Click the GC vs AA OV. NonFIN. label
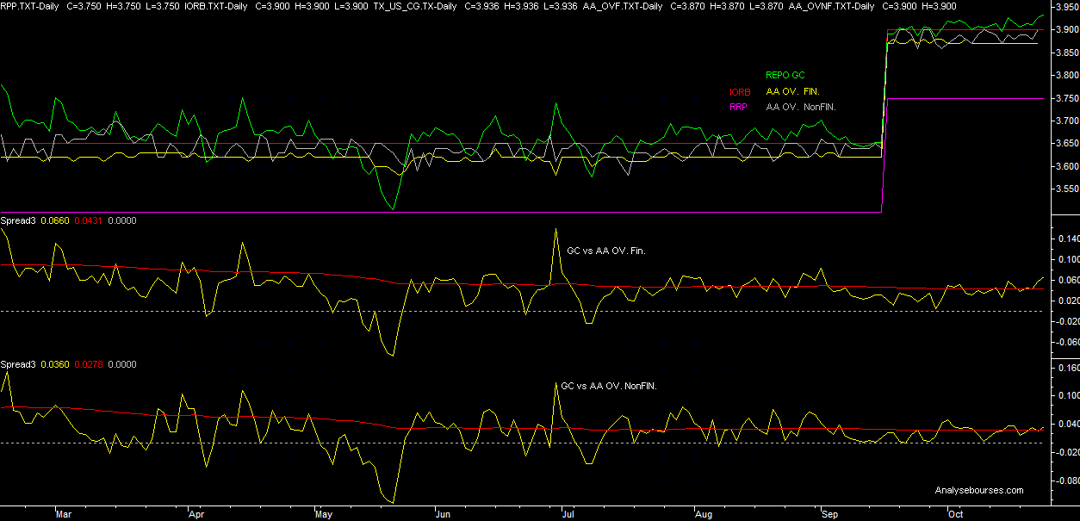This screenshot has width=1080, height=521. [609, 386]
